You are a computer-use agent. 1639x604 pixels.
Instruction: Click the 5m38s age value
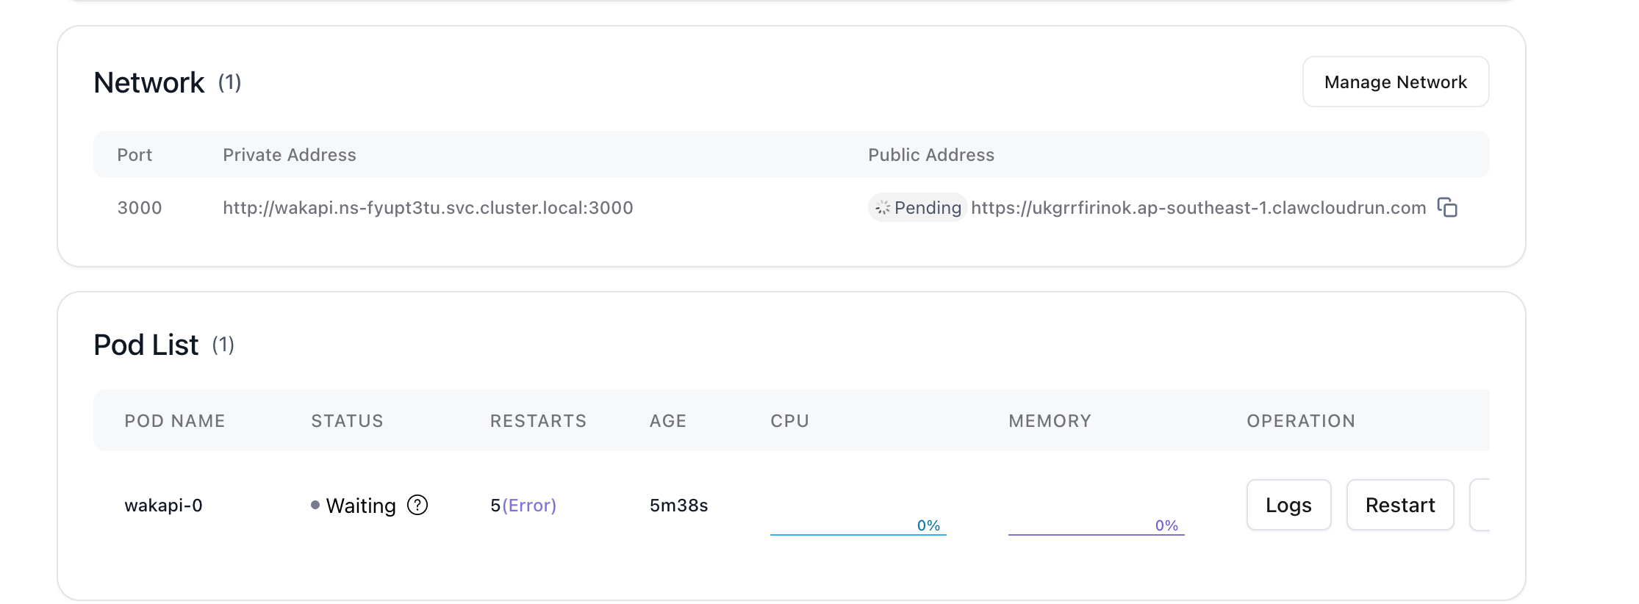tap(678, 506)
